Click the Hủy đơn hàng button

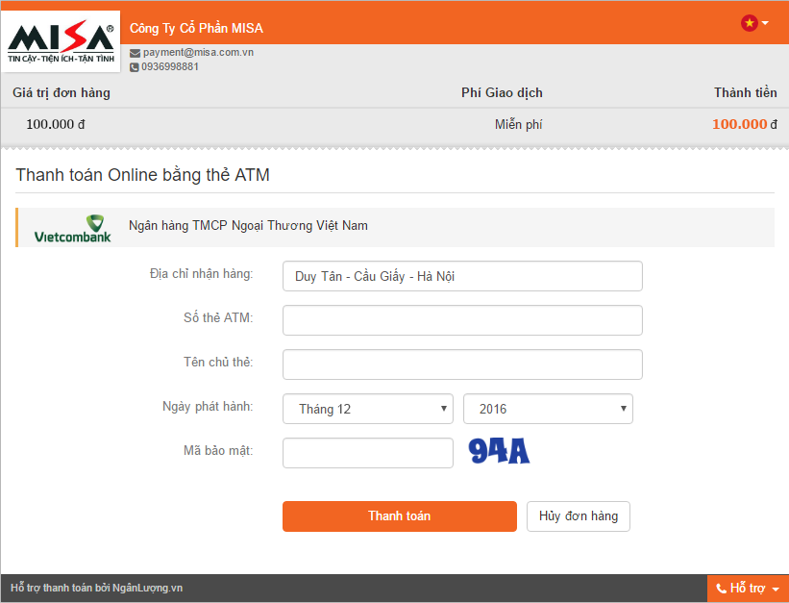[579, 516]
